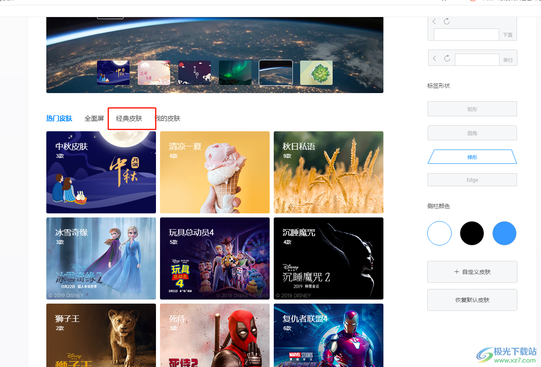Viewport: 541px width, 367px height.
Task: Pick the dark purple crane thumbnail in banner
Action: [x=195, y=73]
